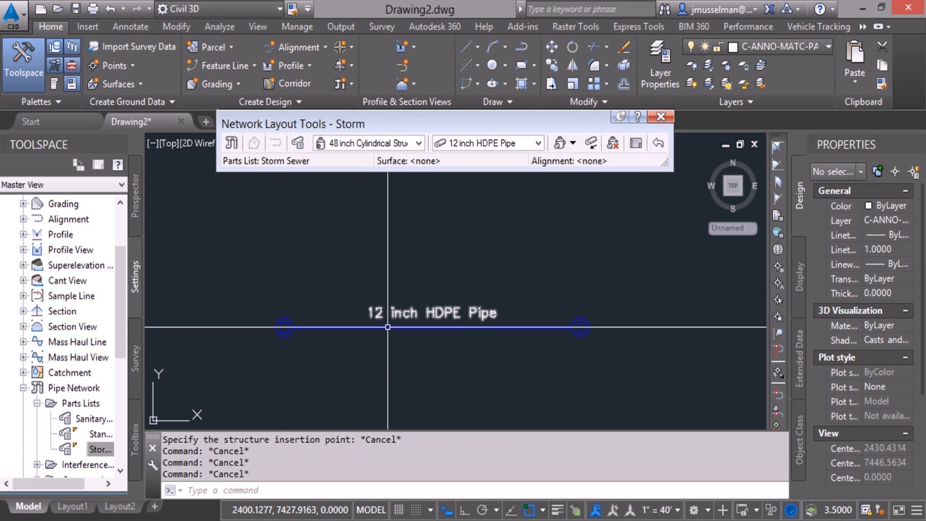The image size is (926, 521).
Task: Click the TOP face of ViewCube
Action: click(733, 185)
